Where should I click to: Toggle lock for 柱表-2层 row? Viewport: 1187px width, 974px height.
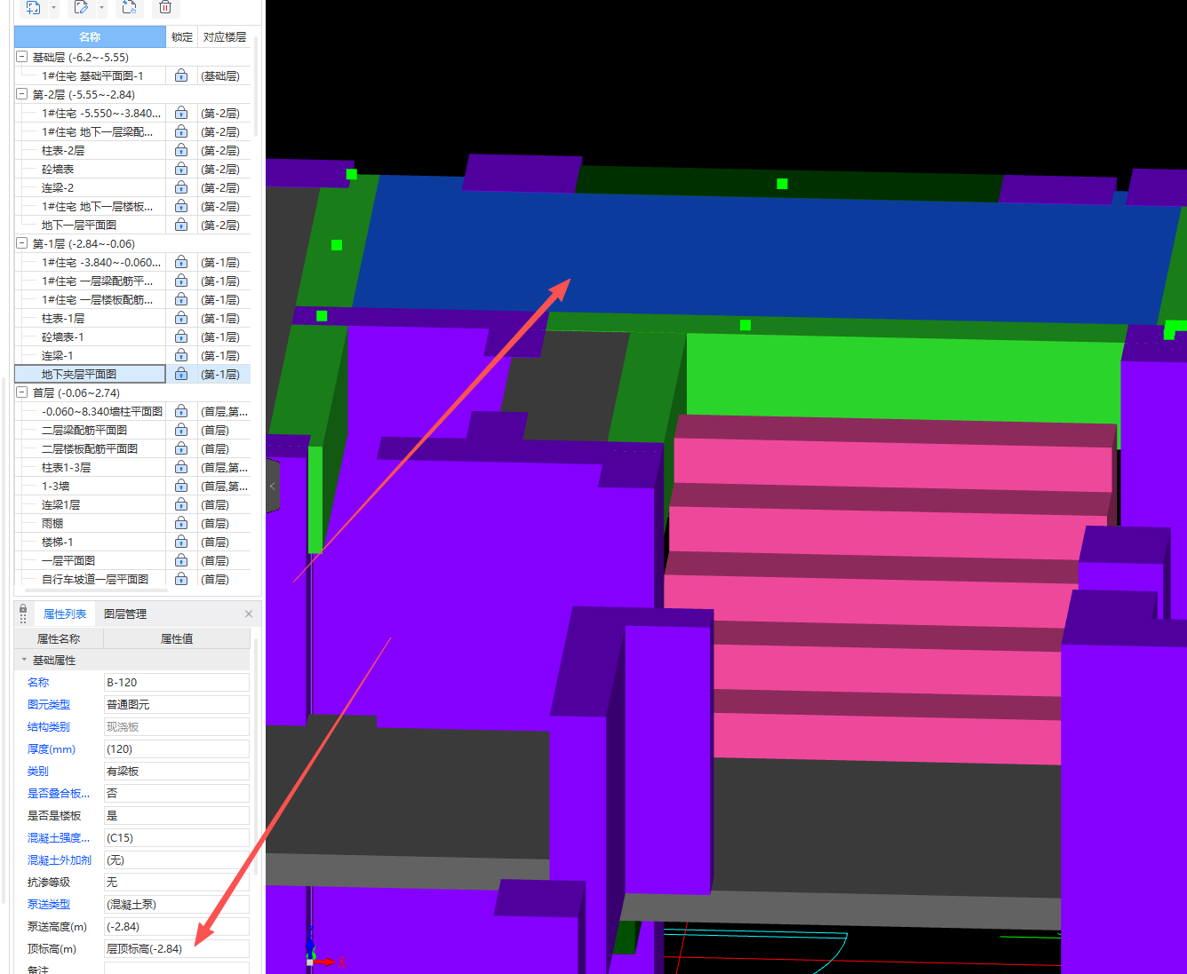click(x=181, y=151)
